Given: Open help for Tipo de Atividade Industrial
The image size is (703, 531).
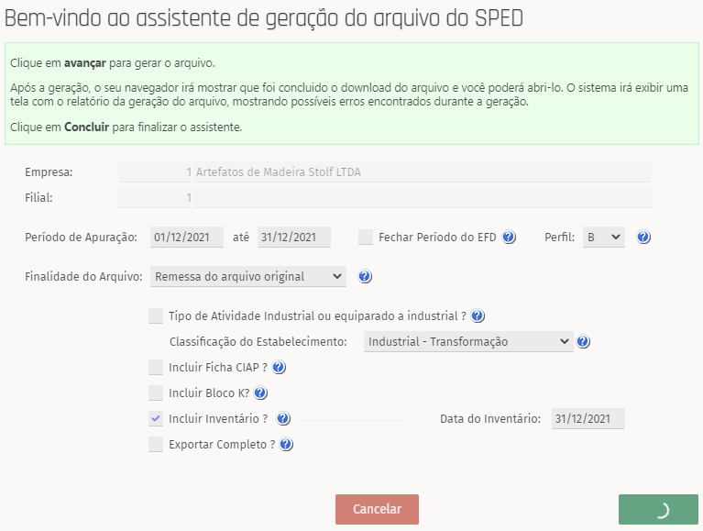Looking at the screenshot, I should tap(478, 316).
